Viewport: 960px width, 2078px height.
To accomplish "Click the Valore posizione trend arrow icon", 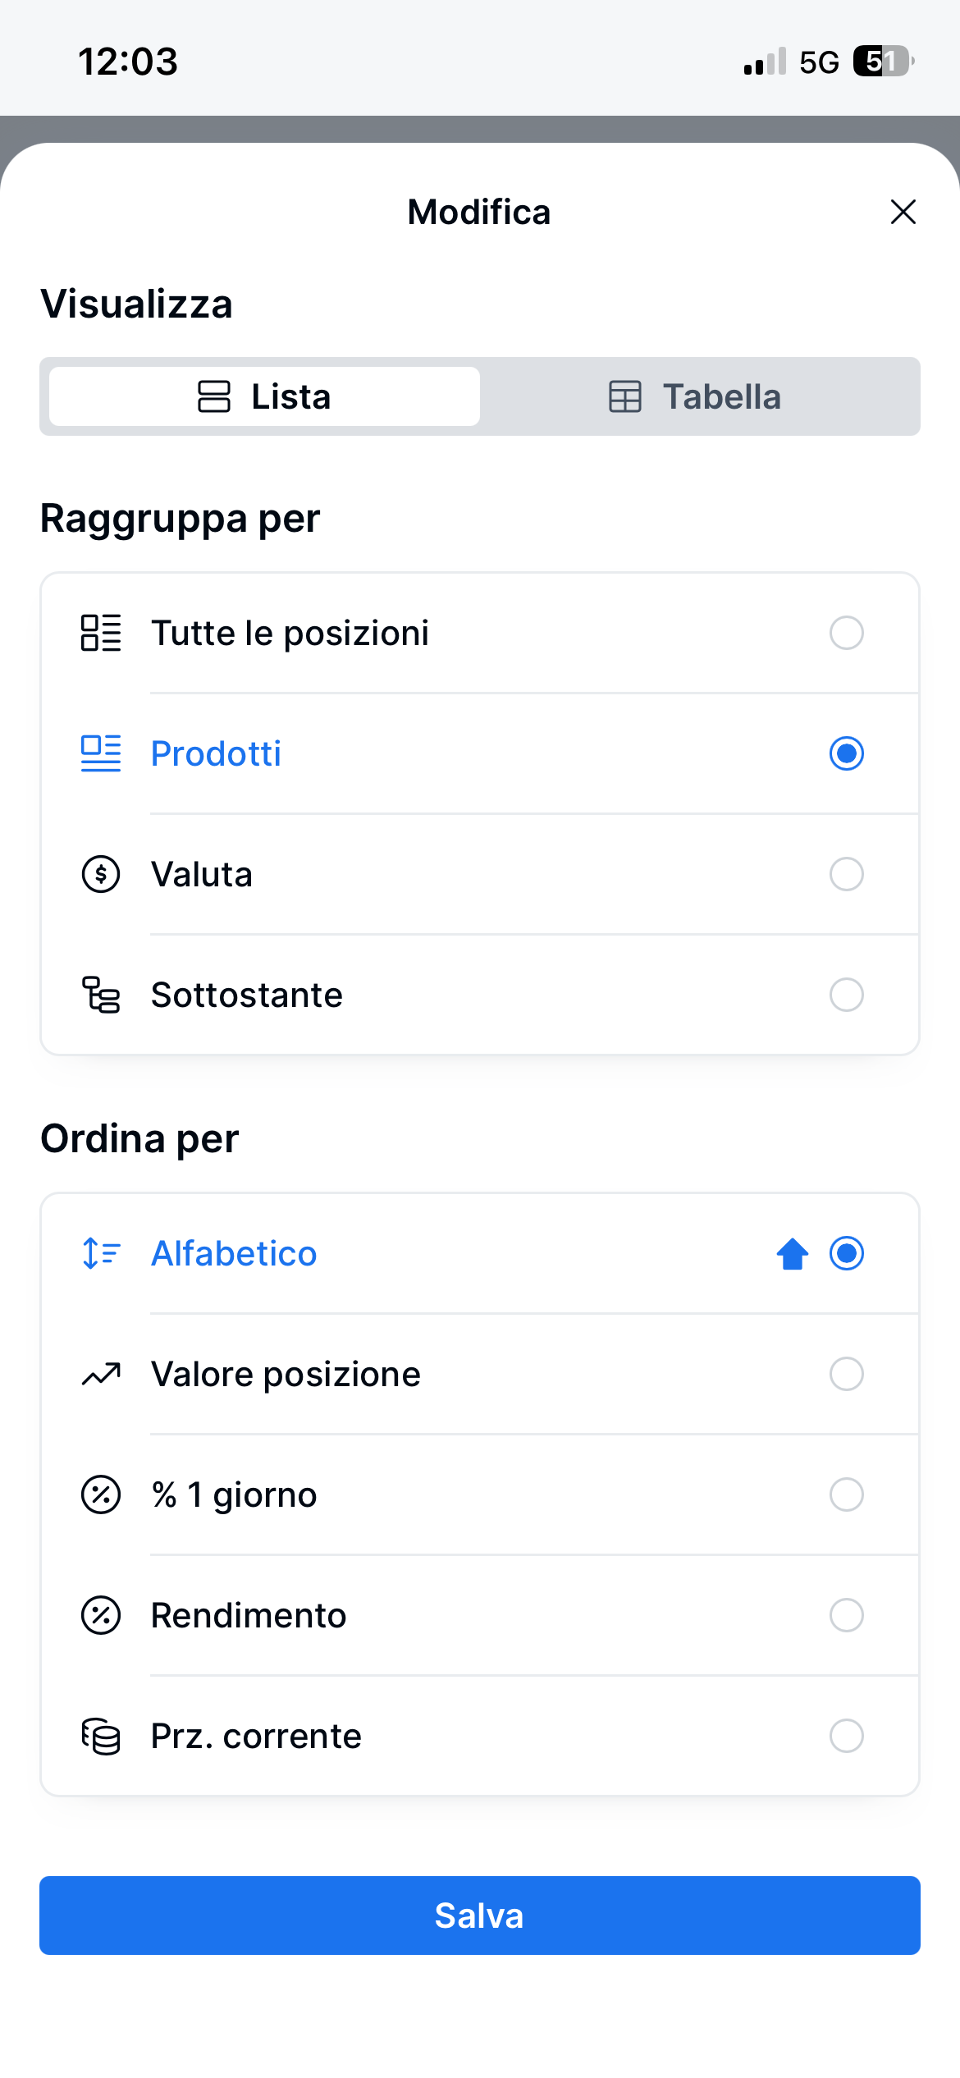I will (101, 1374).
